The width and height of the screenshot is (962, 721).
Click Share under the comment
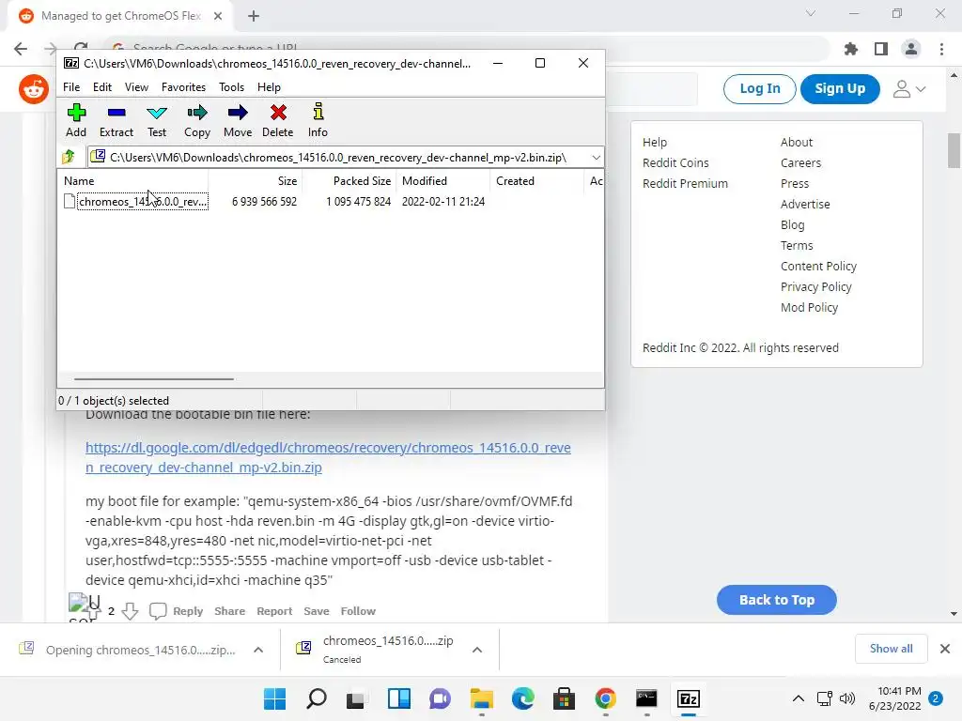tap(229, 611)
